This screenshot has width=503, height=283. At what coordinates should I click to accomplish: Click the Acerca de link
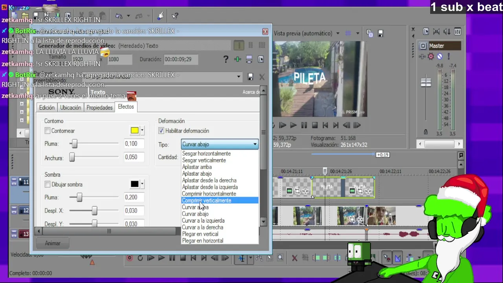point(251,92)
